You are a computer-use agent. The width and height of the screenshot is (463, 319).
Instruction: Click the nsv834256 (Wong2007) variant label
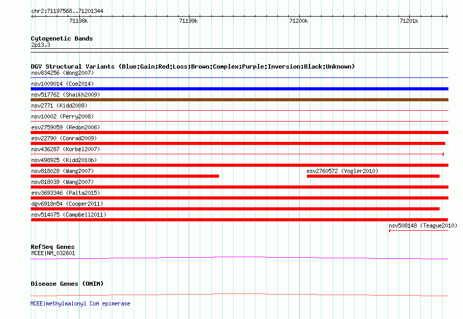click(53, 73)
